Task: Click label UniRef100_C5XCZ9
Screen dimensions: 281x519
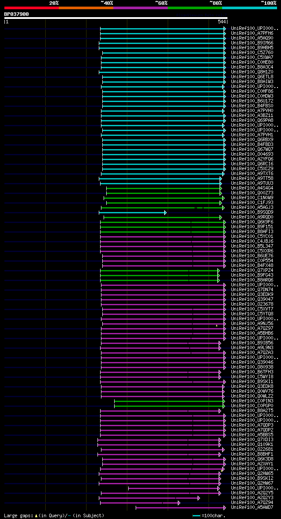Action: (252, 169)
